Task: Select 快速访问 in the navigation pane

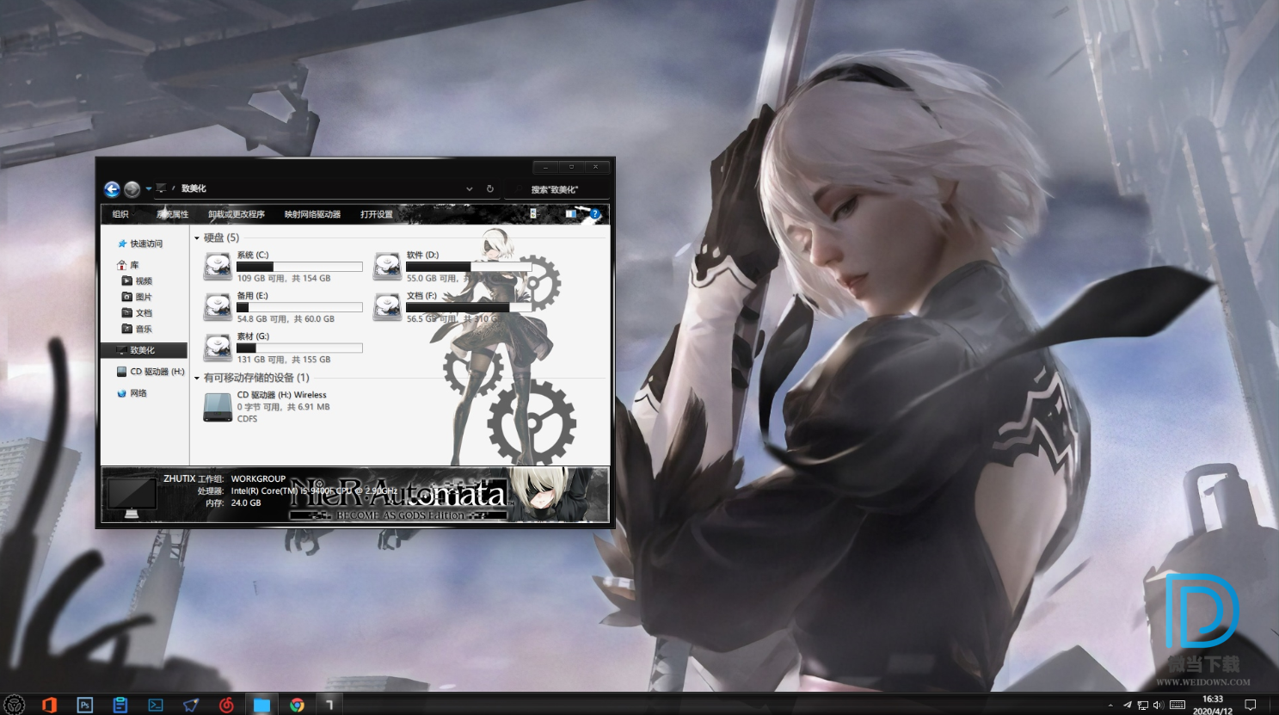Action: (x=140, y=243)
